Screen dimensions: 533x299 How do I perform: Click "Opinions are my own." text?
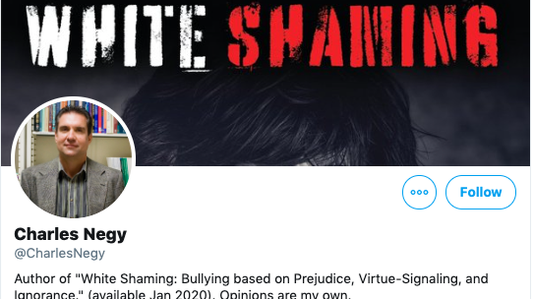(x=285, y=294)
